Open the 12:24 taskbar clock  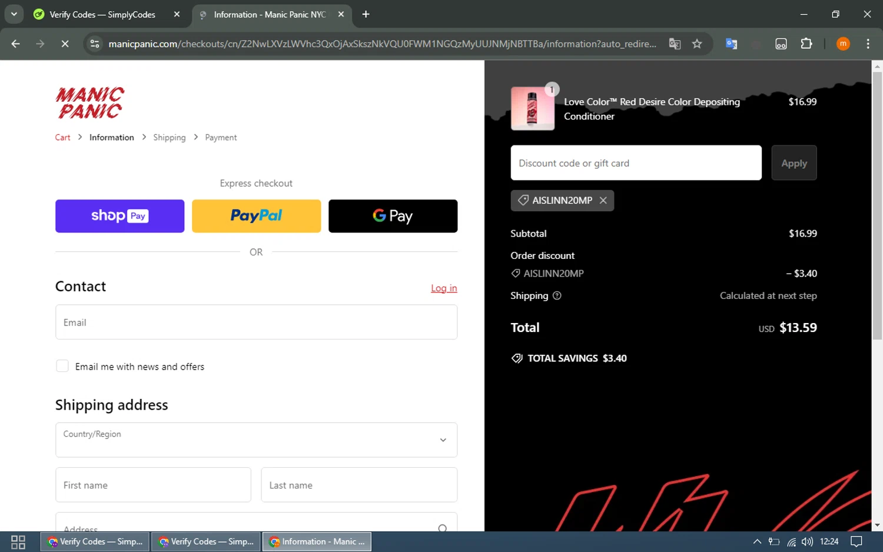(829, 541)
